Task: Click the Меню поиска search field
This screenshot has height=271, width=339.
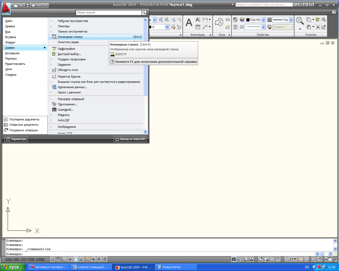Action: tap(109, 12)
